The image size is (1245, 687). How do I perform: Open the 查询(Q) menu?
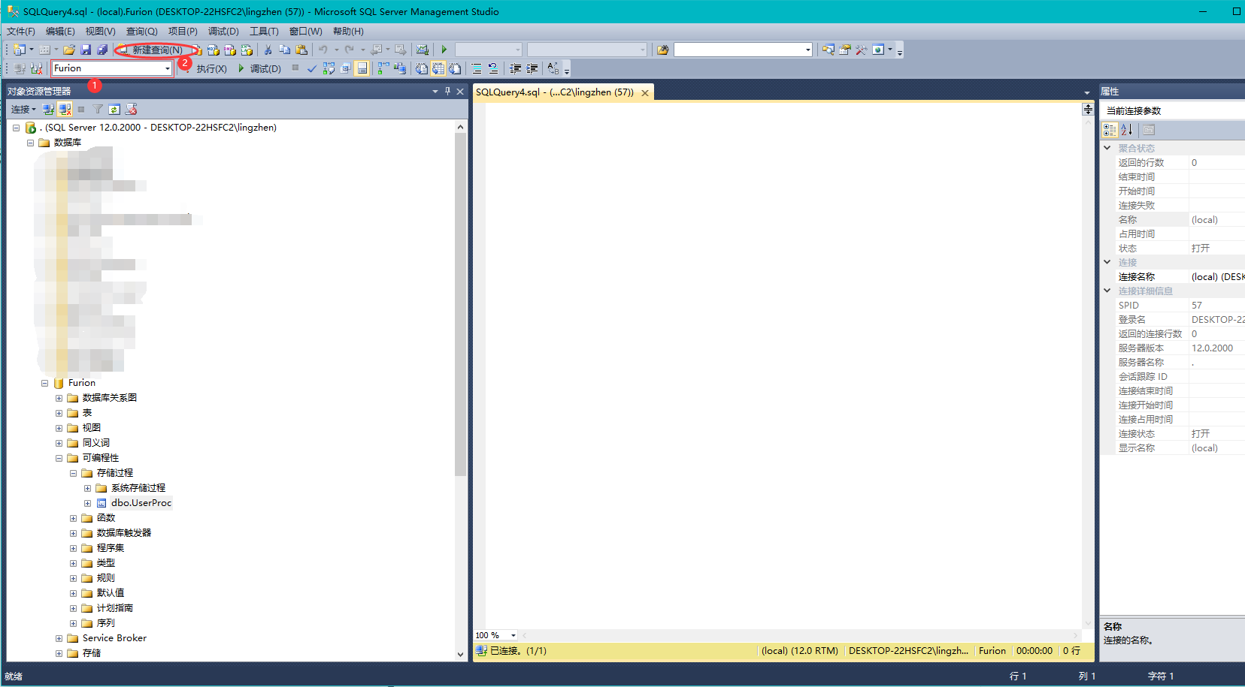click(x=140, y=32)
